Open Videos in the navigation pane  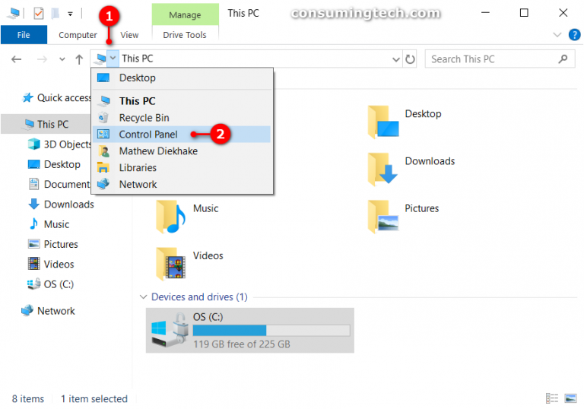coord(51,264)
